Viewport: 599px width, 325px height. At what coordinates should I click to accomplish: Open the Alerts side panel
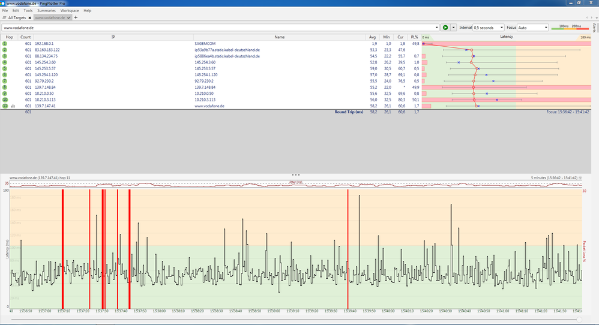[594, 28]
